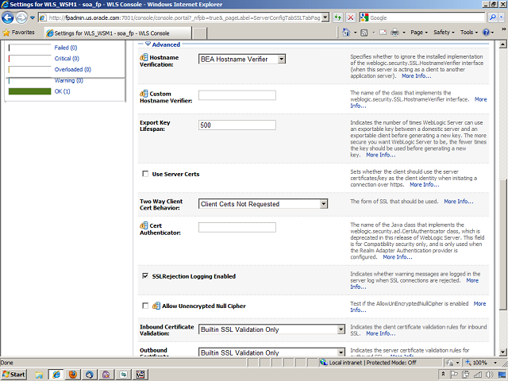
Task: Open the Page menu
Action: 418,33
